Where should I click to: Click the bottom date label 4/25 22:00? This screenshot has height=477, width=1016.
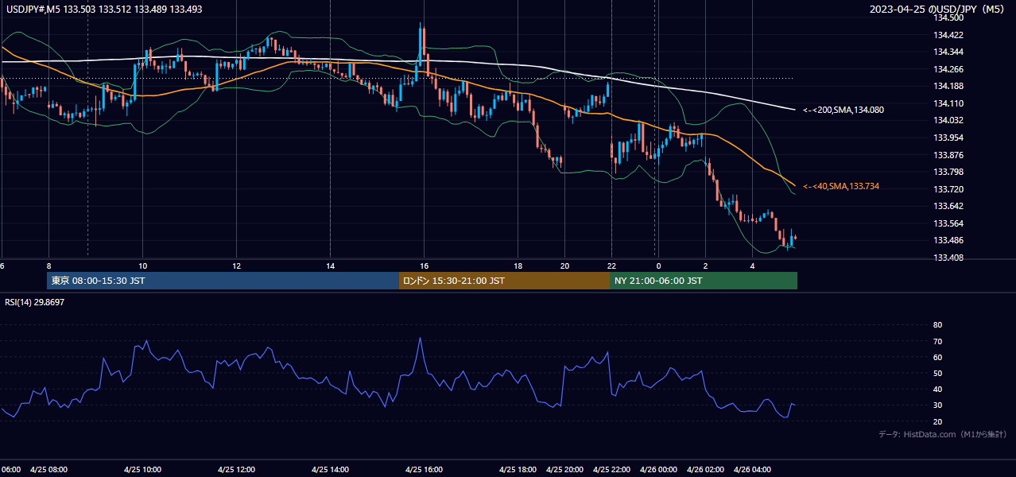pyautogui.click(x=611, y=469)
